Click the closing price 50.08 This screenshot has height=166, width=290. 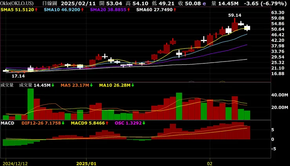point(193,3)
